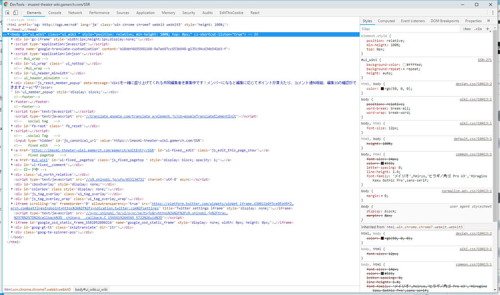Toggle the :hov element state button
Image resolution: width=500 pixels, height=295 pixels.
467,29
